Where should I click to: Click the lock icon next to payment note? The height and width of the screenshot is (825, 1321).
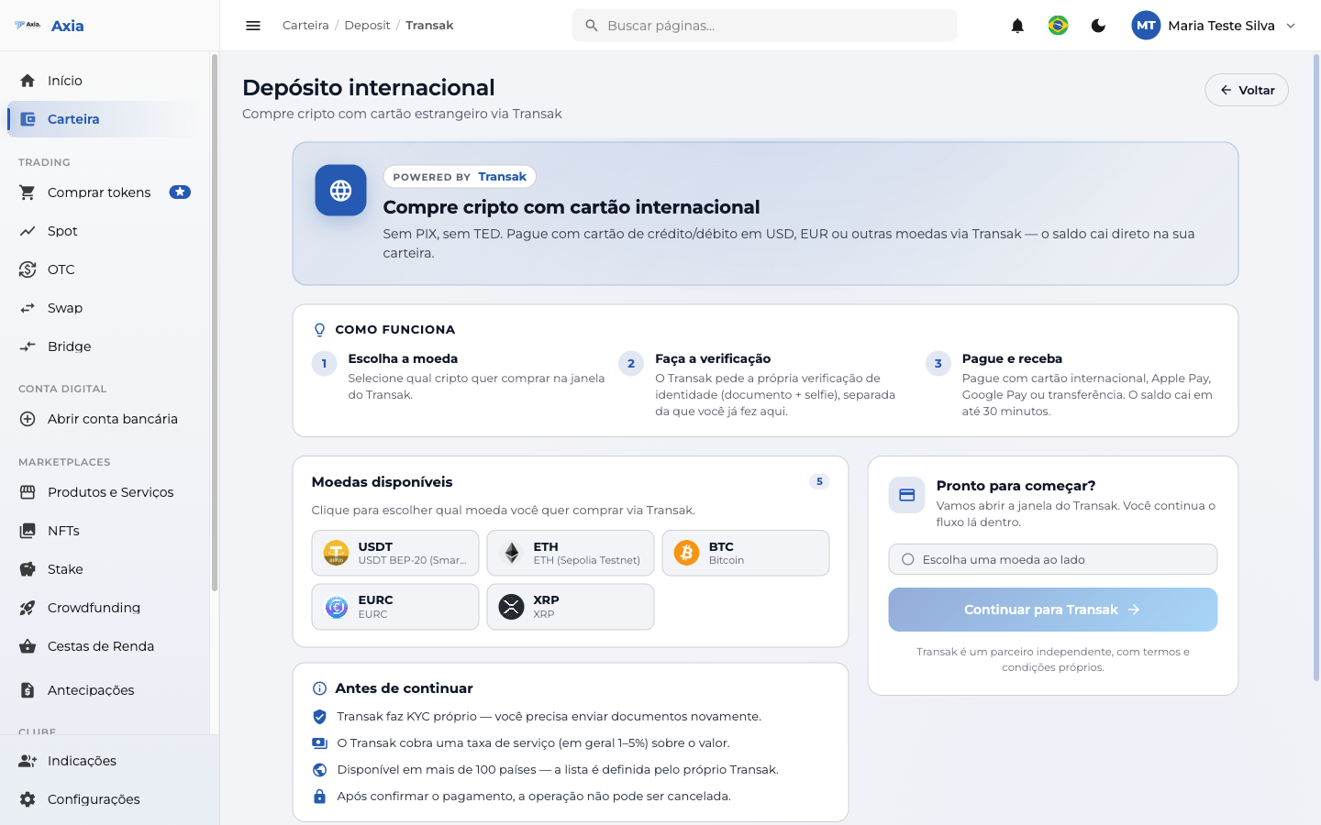coord(319,797)
